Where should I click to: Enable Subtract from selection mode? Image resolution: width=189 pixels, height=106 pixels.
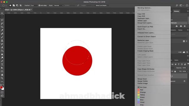coord(17,5)
